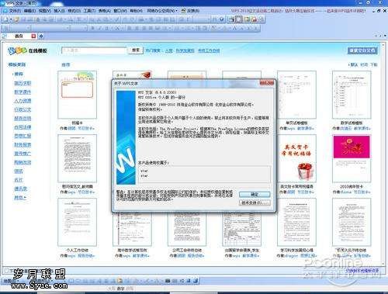This screenshot has width=388, height=294.
Task: Open the 合同法律 template category
Action: pyautogui.click(x=23, y=127)
